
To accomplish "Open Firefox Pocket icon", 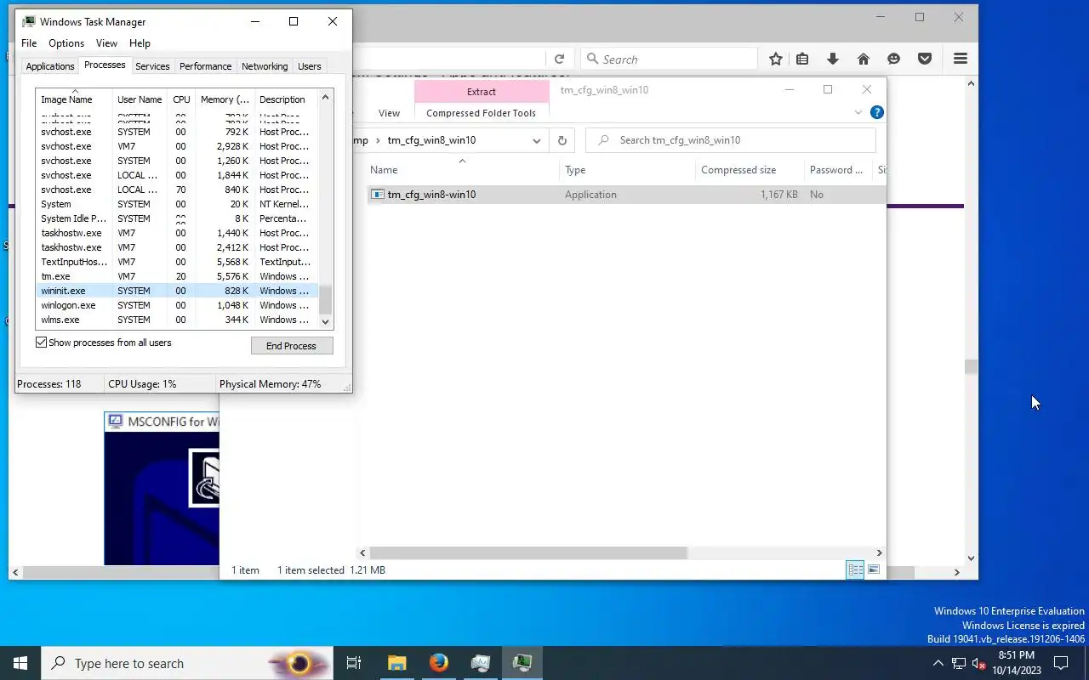I will [x=925, y=59].
